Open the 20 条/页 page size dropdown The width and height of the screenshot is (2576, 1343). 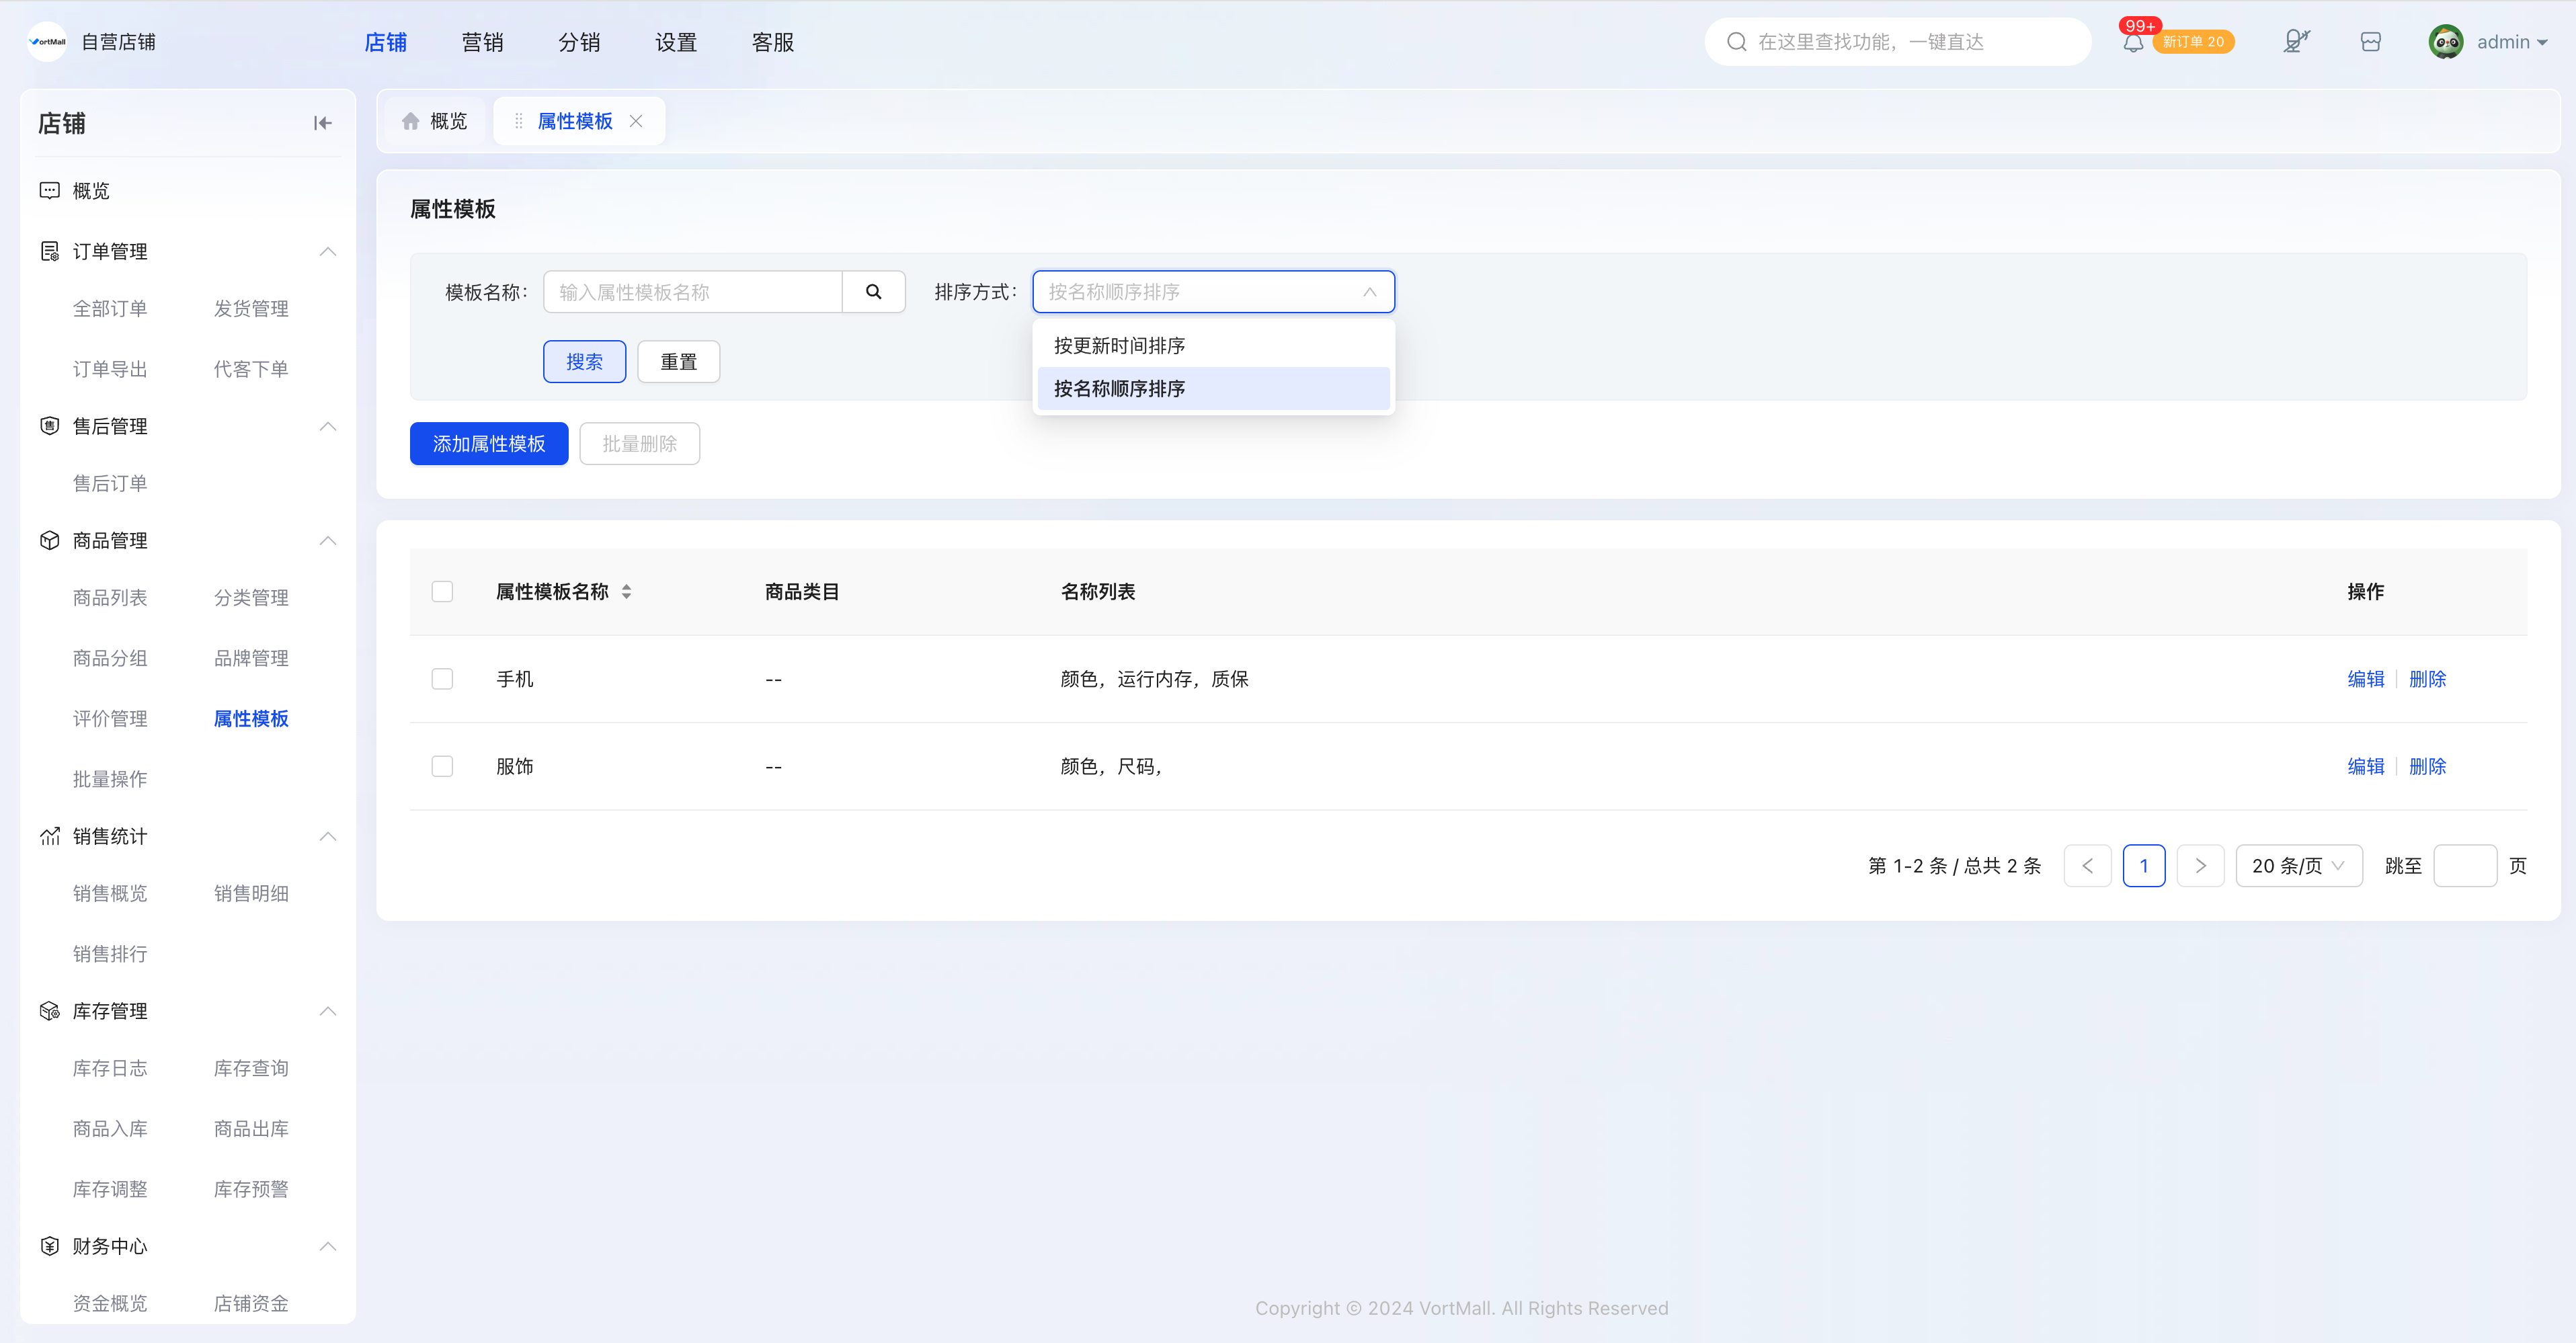2299,866
